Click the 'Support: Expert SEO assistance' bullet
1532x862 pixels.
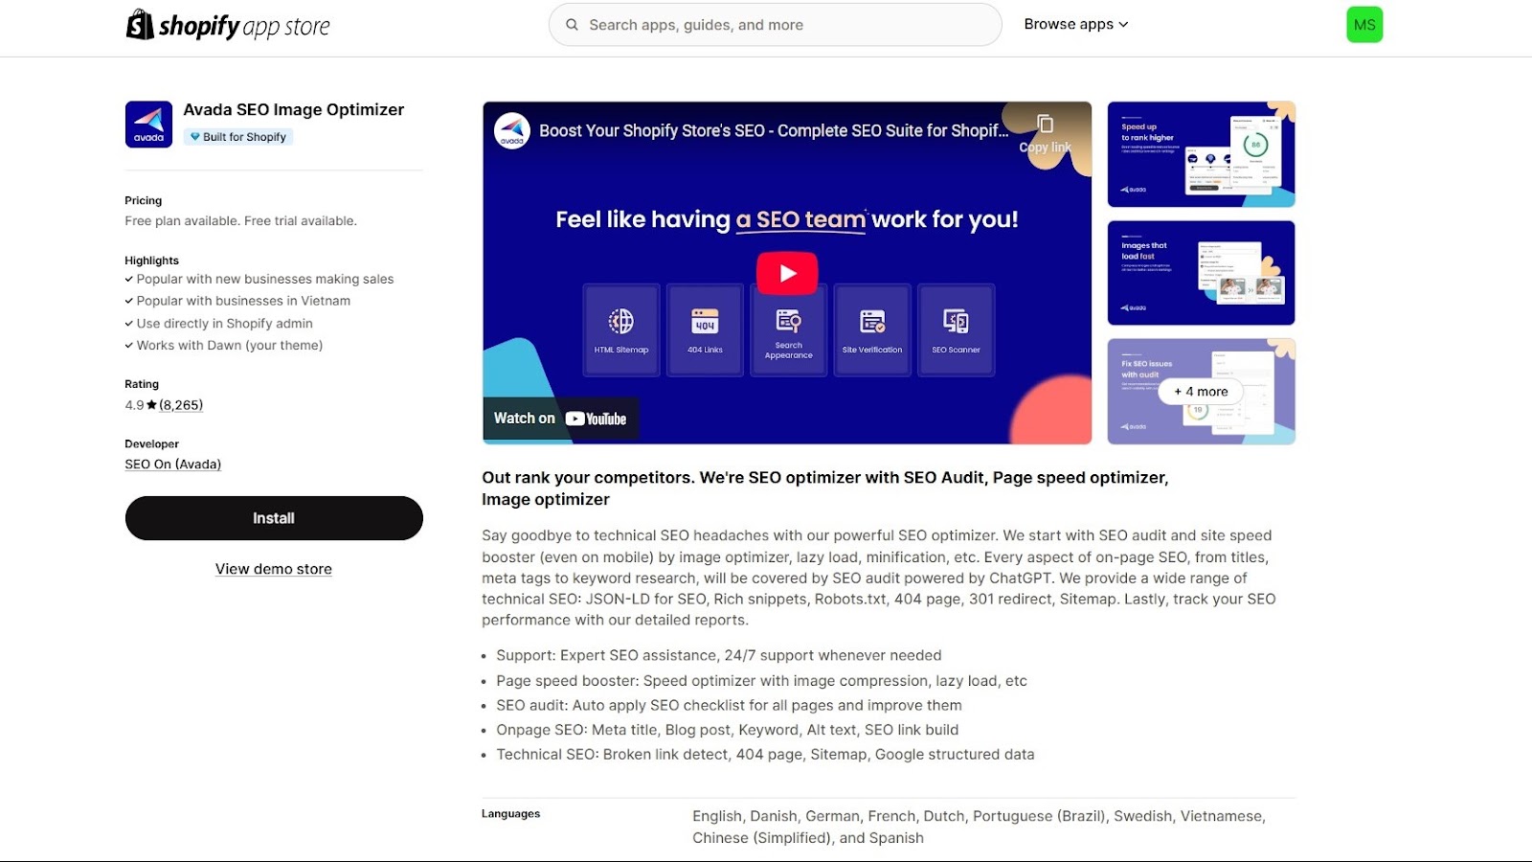coord(719,655)
